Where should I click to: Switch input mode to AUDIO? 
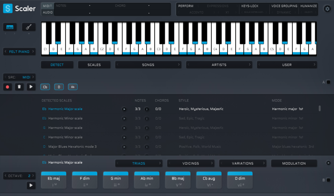(x=48, y=12)
